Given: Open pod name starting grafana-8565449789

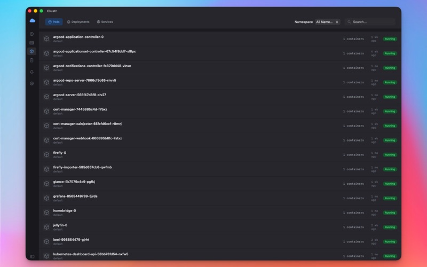Looking at the screenshot, I should tap(75, 196).
